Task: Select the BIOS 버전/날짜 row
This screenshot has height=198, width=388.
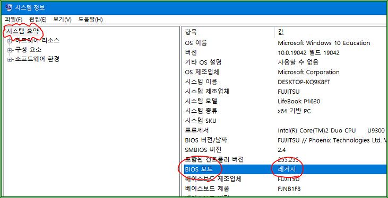Action: point(286,140)
